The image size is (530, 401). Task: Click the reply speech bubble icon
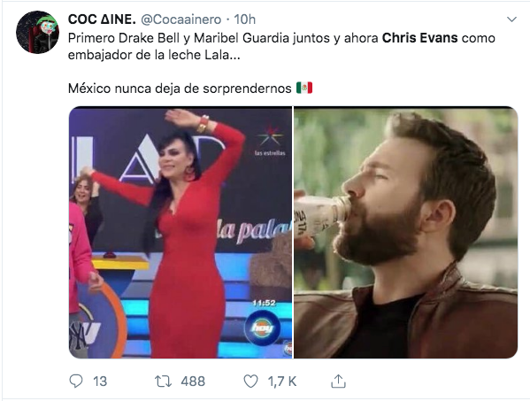[x=76, y=381]
